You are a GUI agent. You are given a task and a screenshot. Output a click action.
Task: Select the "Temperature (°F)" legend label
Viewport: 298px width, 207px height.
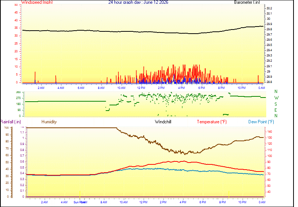pos(212,122)
